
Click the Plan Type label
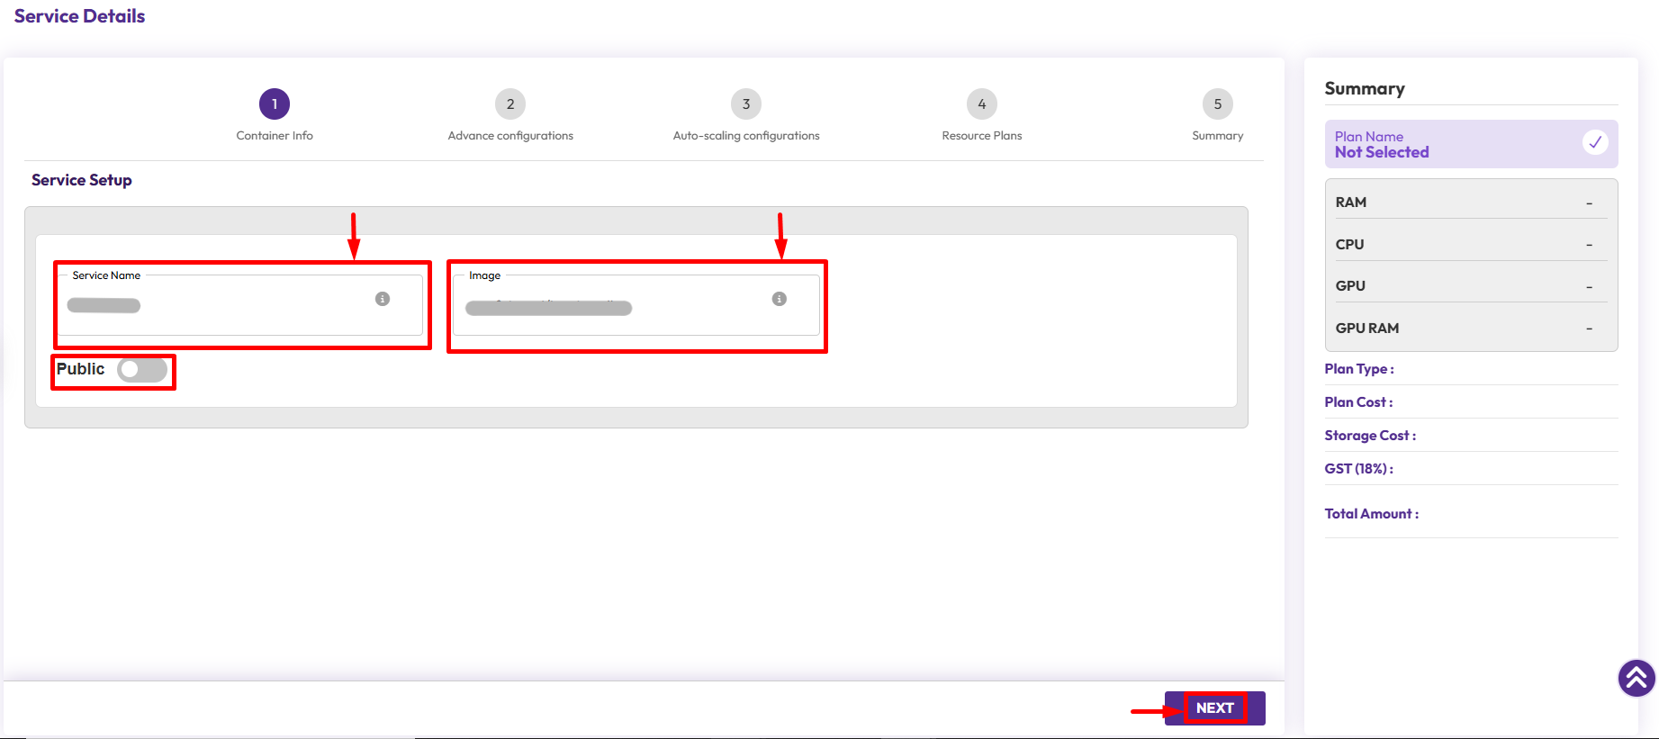(x=1358, y=369)
